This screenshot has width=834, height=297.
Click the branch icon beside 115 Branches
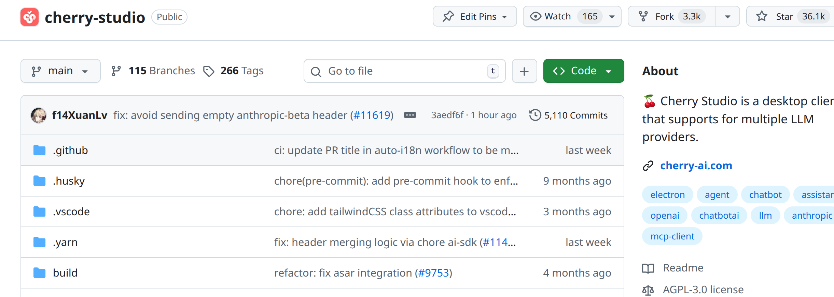click(x=116, y=71)
